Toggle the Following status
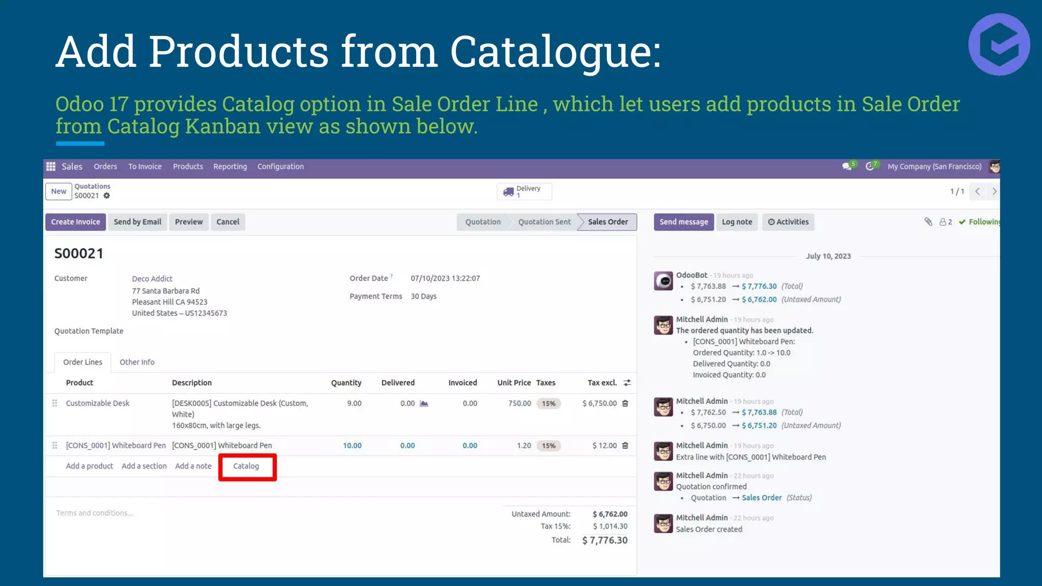Image resolution: width=1042 pixels, height=586 pixels. click(980, 222)
